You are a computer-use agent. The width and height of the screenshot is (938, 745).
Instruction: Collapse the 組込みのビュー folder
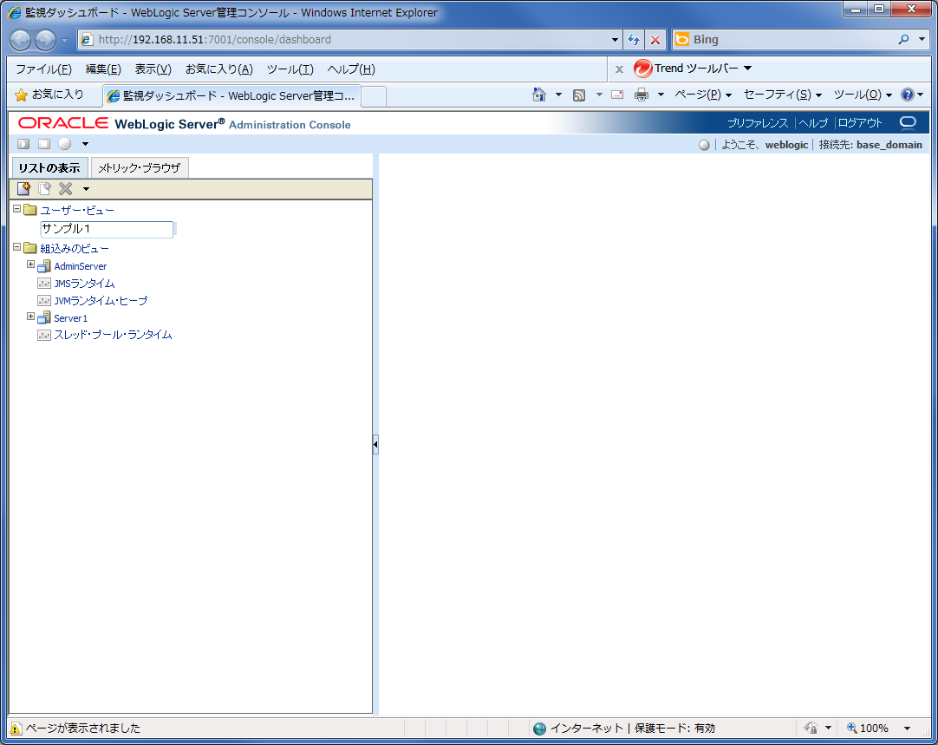tap(16, 247)
